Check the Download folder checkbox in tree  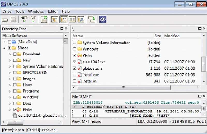coord(15,54)
